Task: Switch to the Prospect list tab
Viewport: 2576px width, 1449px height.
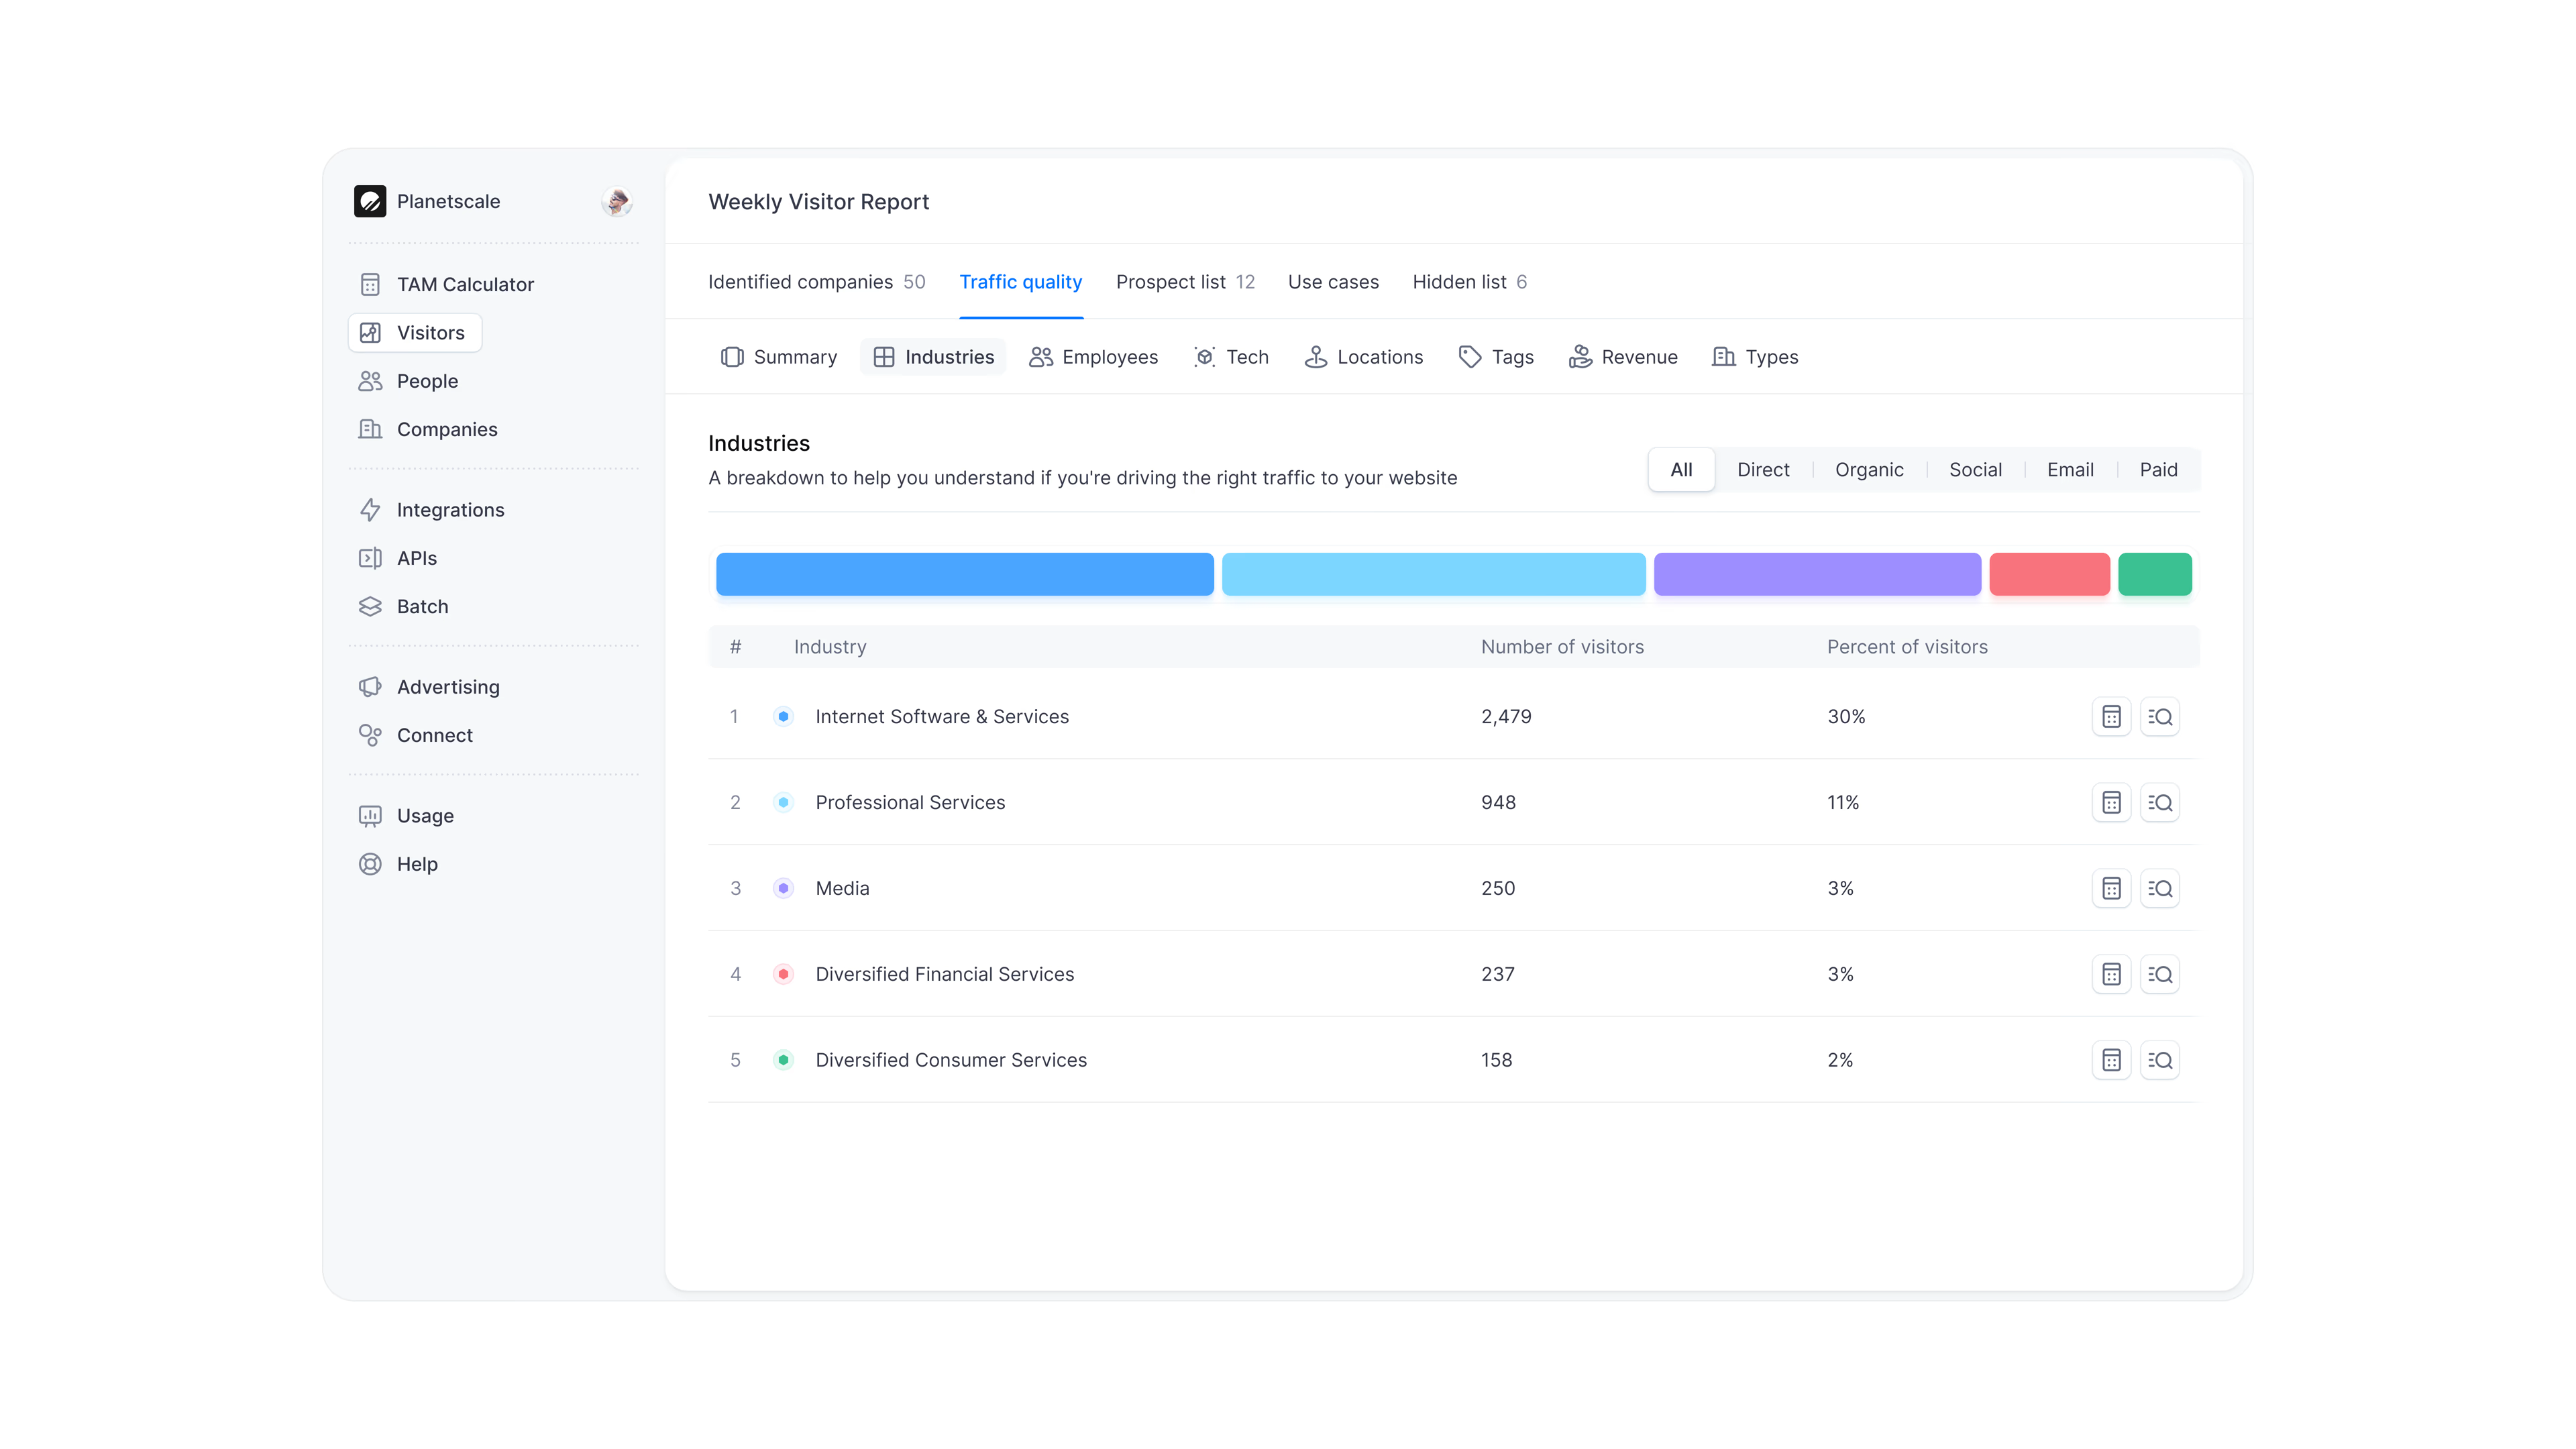Action: pos(1184,282)
